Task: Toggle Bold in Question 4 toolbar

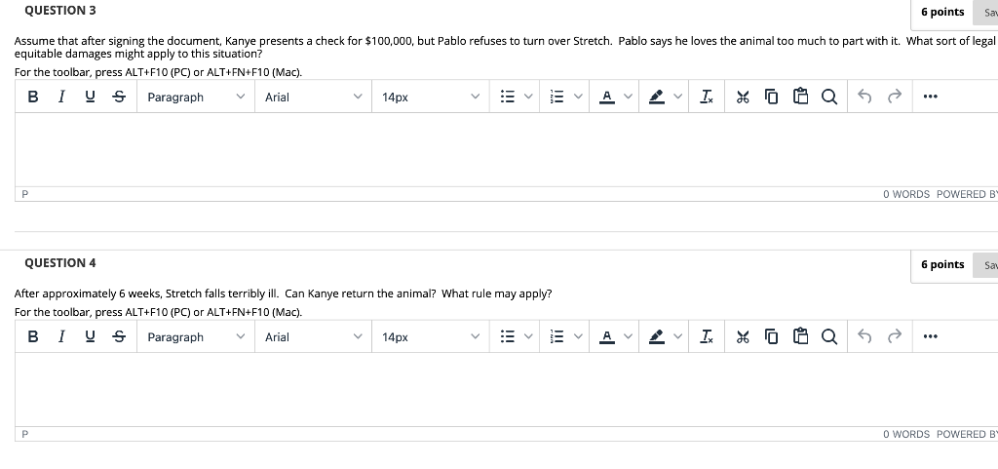Action: [x=33, y=336]
